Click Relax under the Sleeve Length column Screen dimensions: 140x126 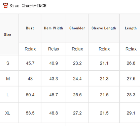[x=104, y=49]
